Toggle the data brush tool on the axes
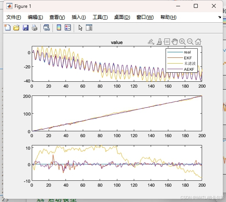 click(159, 42)
